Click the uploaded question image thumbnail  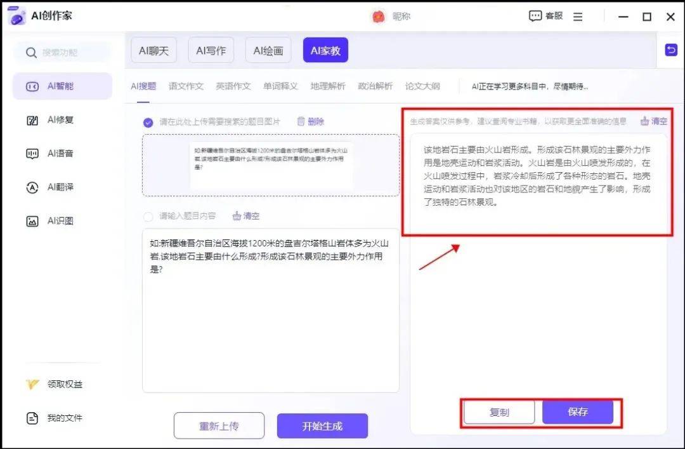click(271, 164)
